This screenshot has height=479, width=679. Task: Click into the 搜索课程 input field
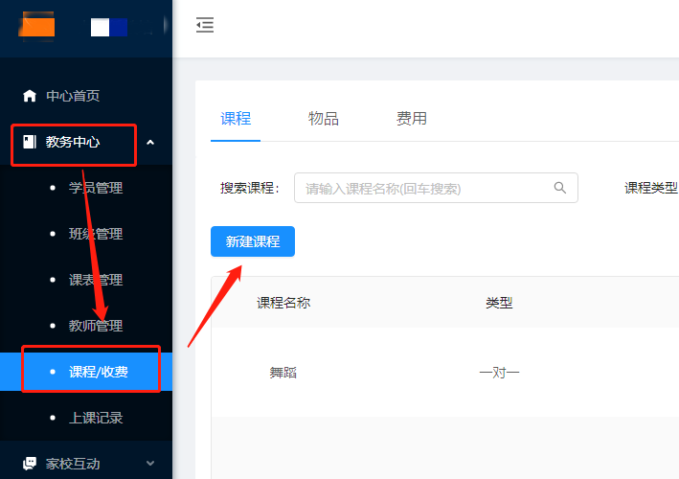click(x=436, y=188)
